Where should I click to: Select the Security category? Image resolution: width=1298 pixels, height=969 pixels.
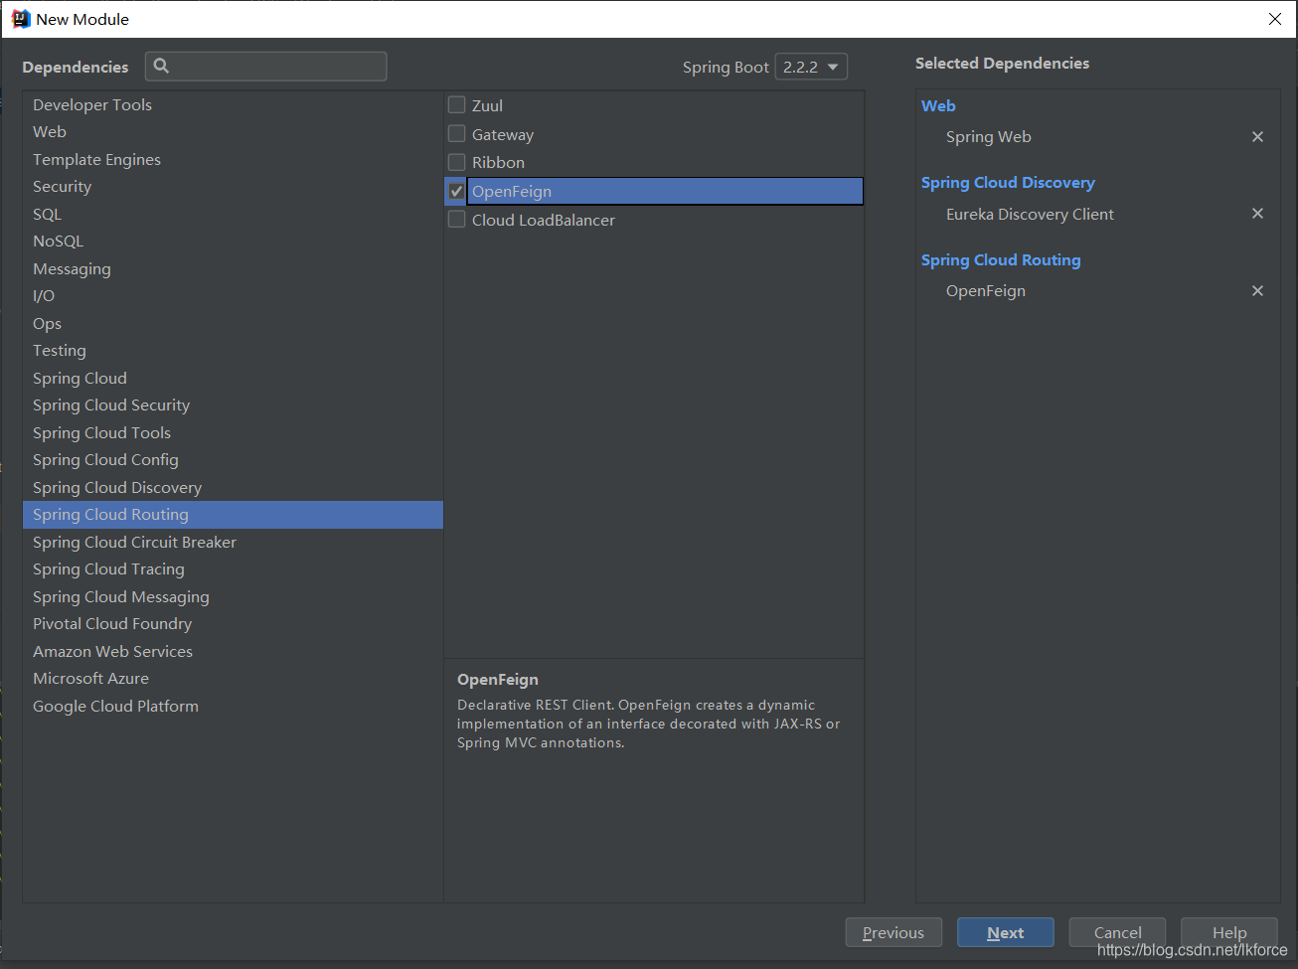233,186
